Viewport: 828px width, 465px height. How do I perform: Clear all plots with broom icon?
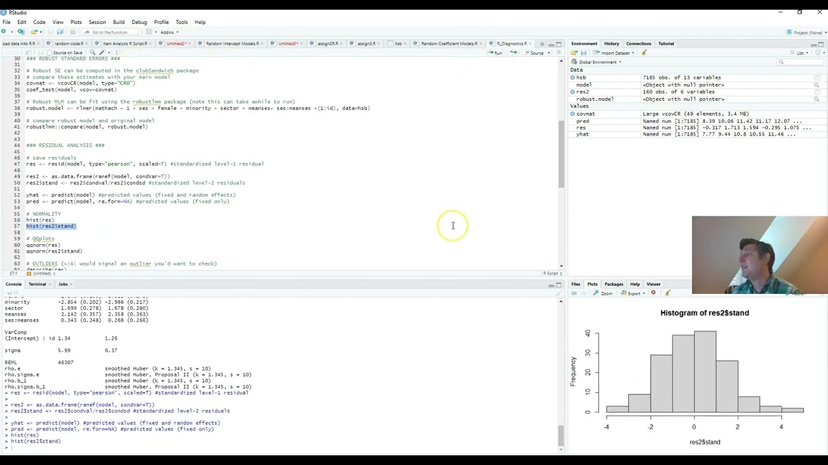click(x=668, y=293)
